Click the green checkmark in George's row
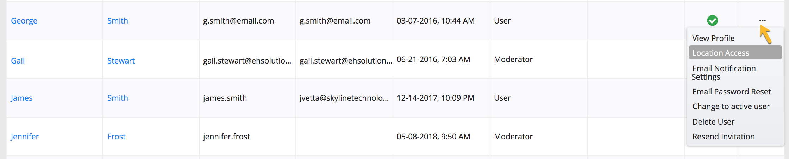Image resolution: width=789 pixels, height=159 pixels. 712,21
